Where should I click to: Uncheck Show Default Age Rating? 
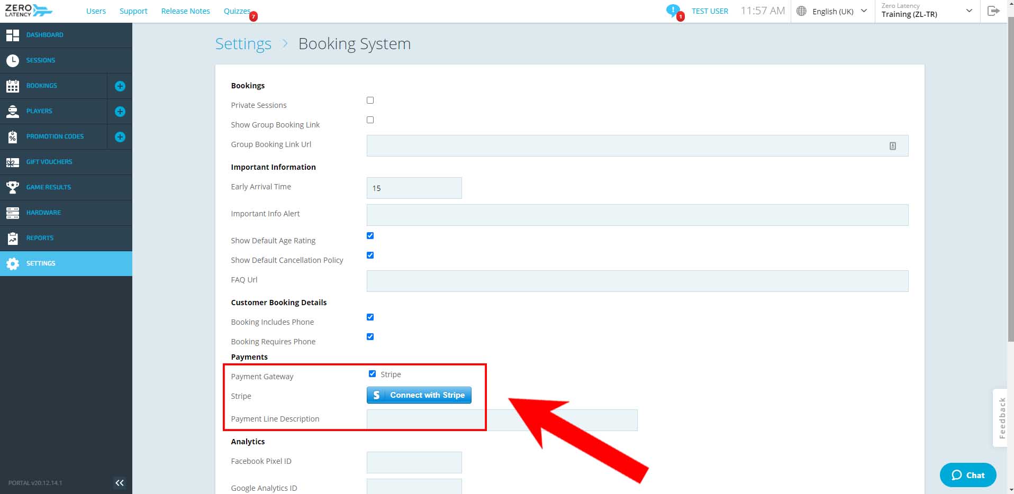click(x=370, y=235)
